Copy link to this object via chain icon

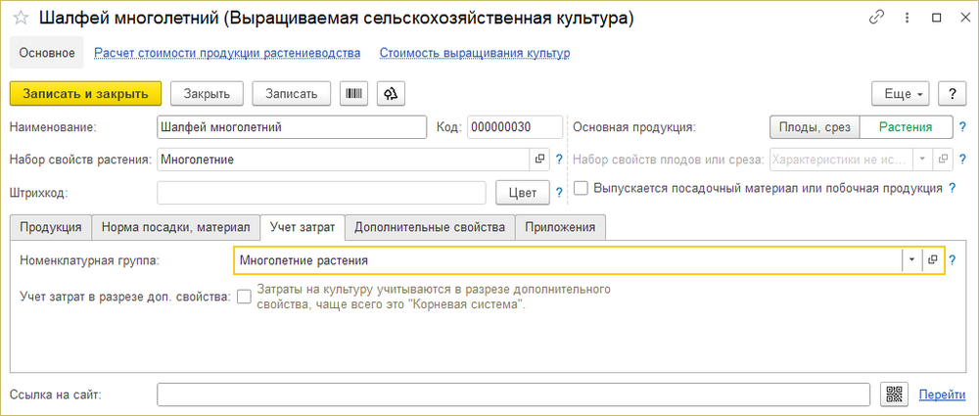(x=876, y=19)
